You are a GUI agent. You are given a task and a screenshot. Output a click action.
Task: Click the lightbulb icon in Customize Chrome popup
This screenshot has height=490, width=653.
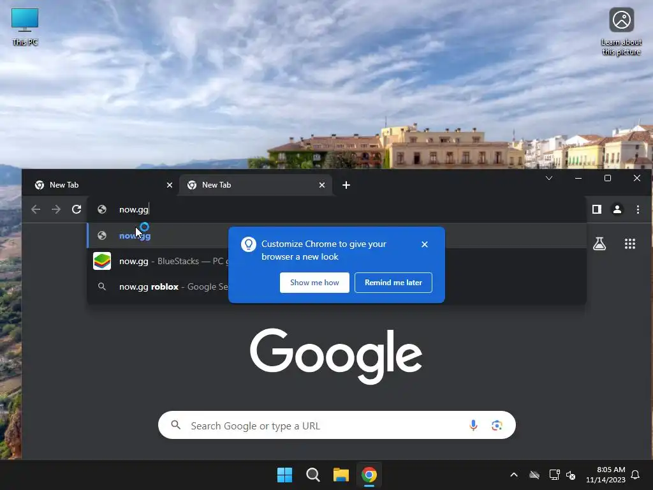tap(248, 244)
